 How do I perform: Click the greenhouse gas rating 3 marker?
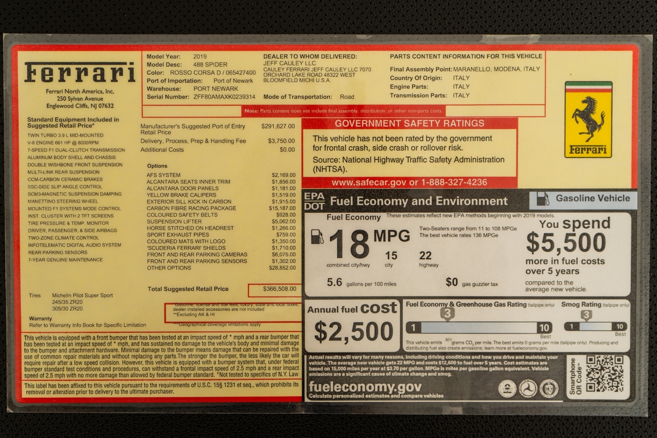pos(448,314)
